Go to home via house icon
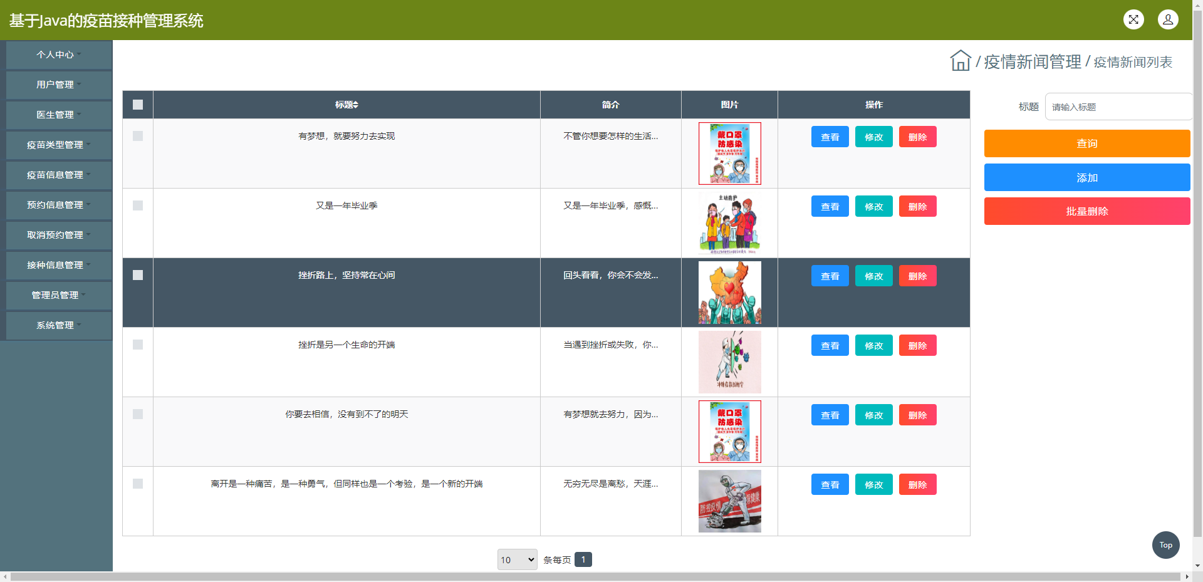 pos(960,61)
